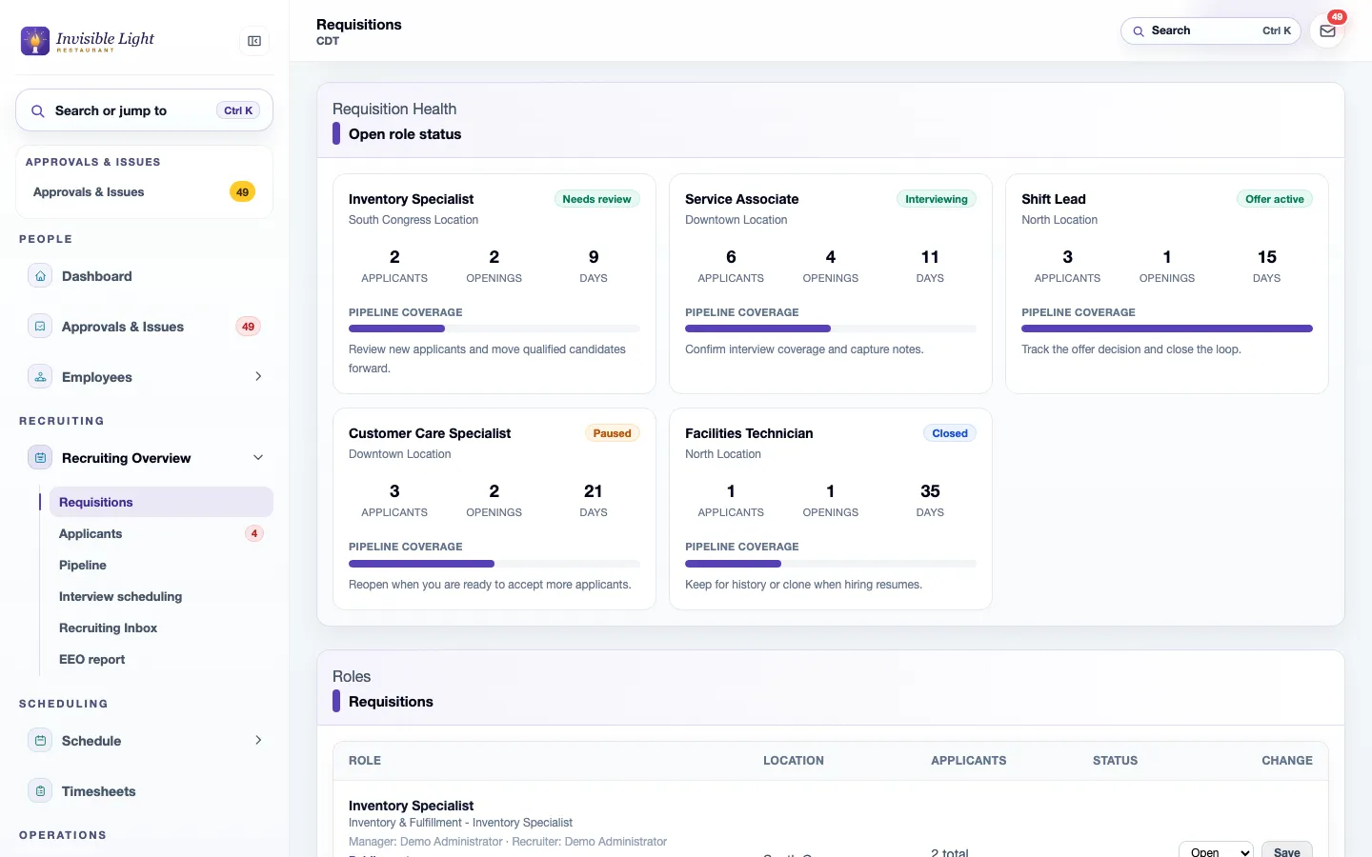Save the Inventory Specialist status change

coord(1286,851)
